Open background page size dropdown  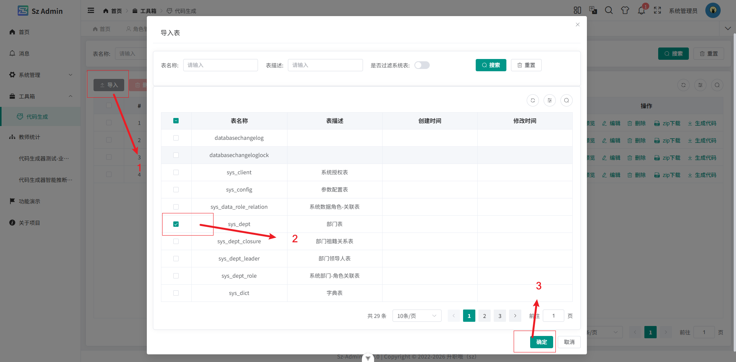click(604, 332)
